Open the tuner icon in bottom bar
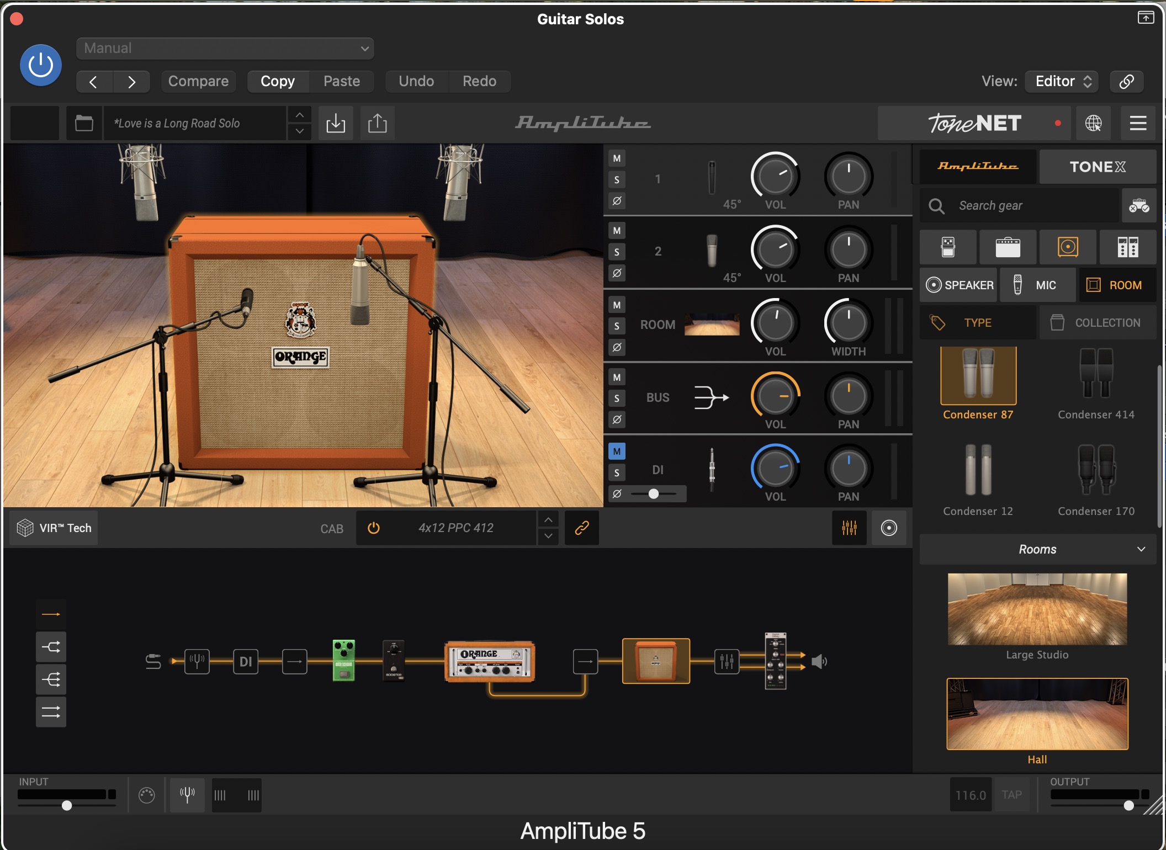1166x850 pixels. point(187,795)
